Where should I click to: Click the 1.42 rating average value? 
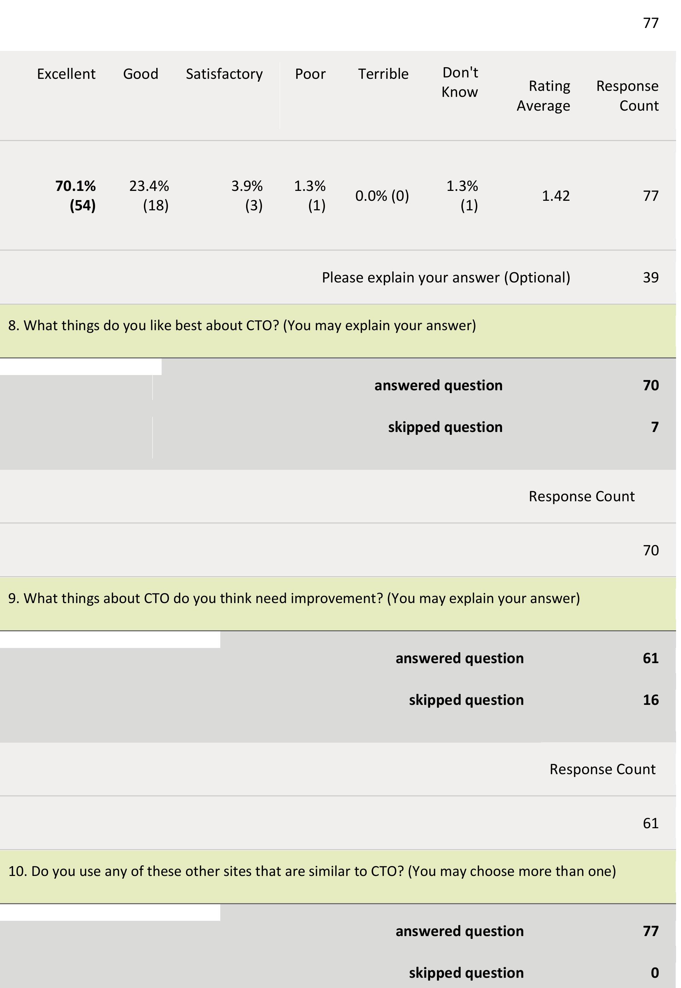(555, 196)
